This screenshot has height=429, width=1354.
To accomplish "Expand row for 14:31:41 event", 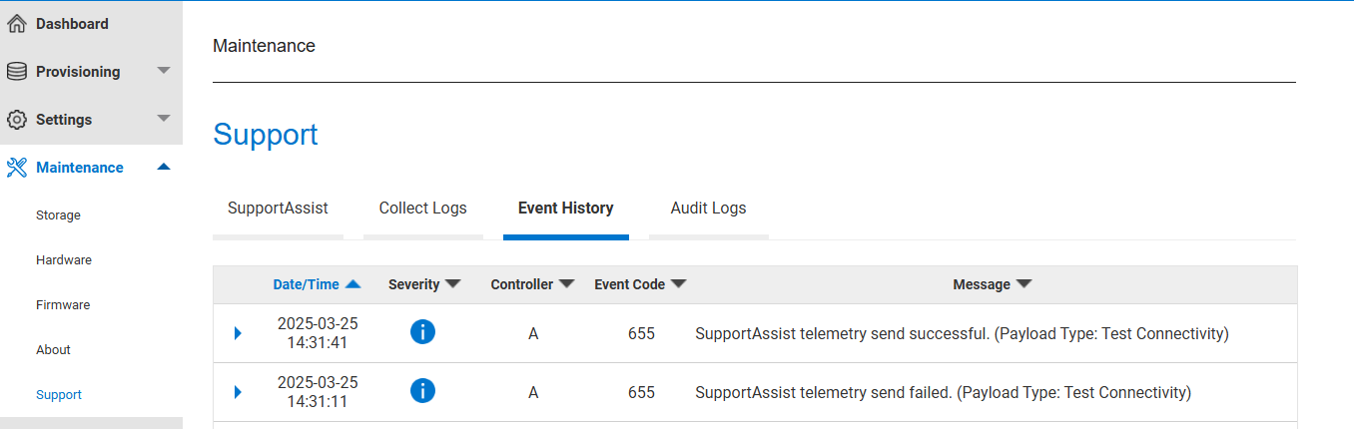I will pos(238,333).
